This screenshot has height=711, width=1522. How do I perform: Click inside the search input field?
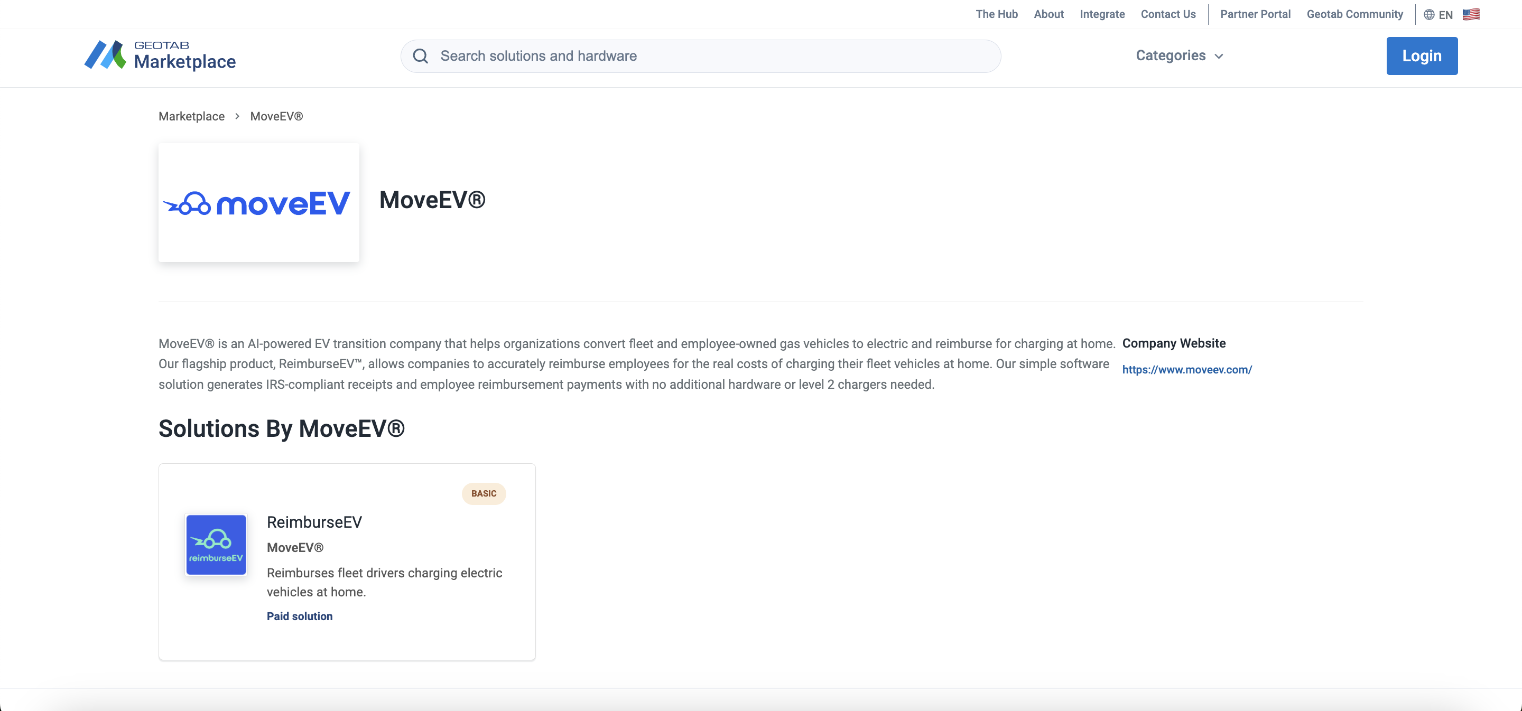701,55
